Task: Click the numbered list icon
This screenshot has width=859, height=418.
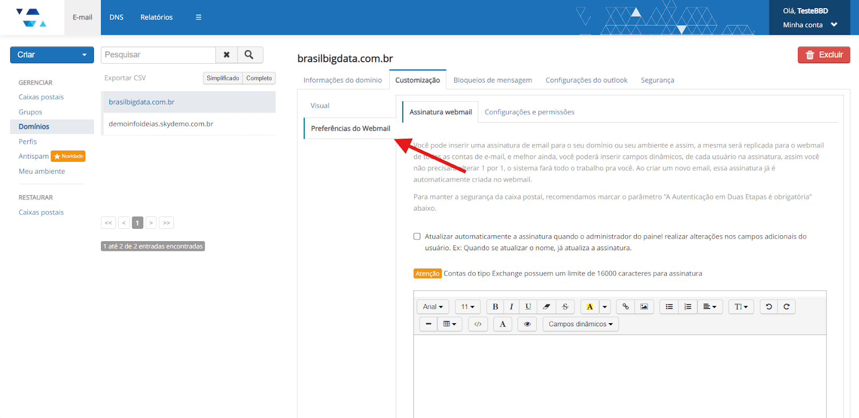Action: point(688,307)
